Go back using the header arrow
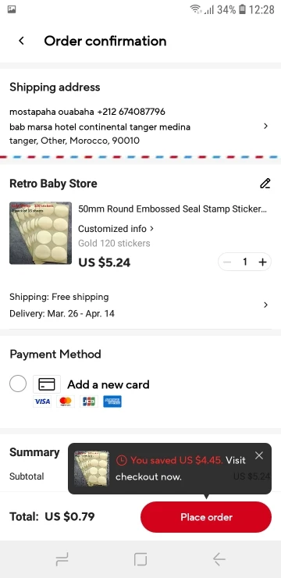The image size is (281, 578). (x=21, y=41)
